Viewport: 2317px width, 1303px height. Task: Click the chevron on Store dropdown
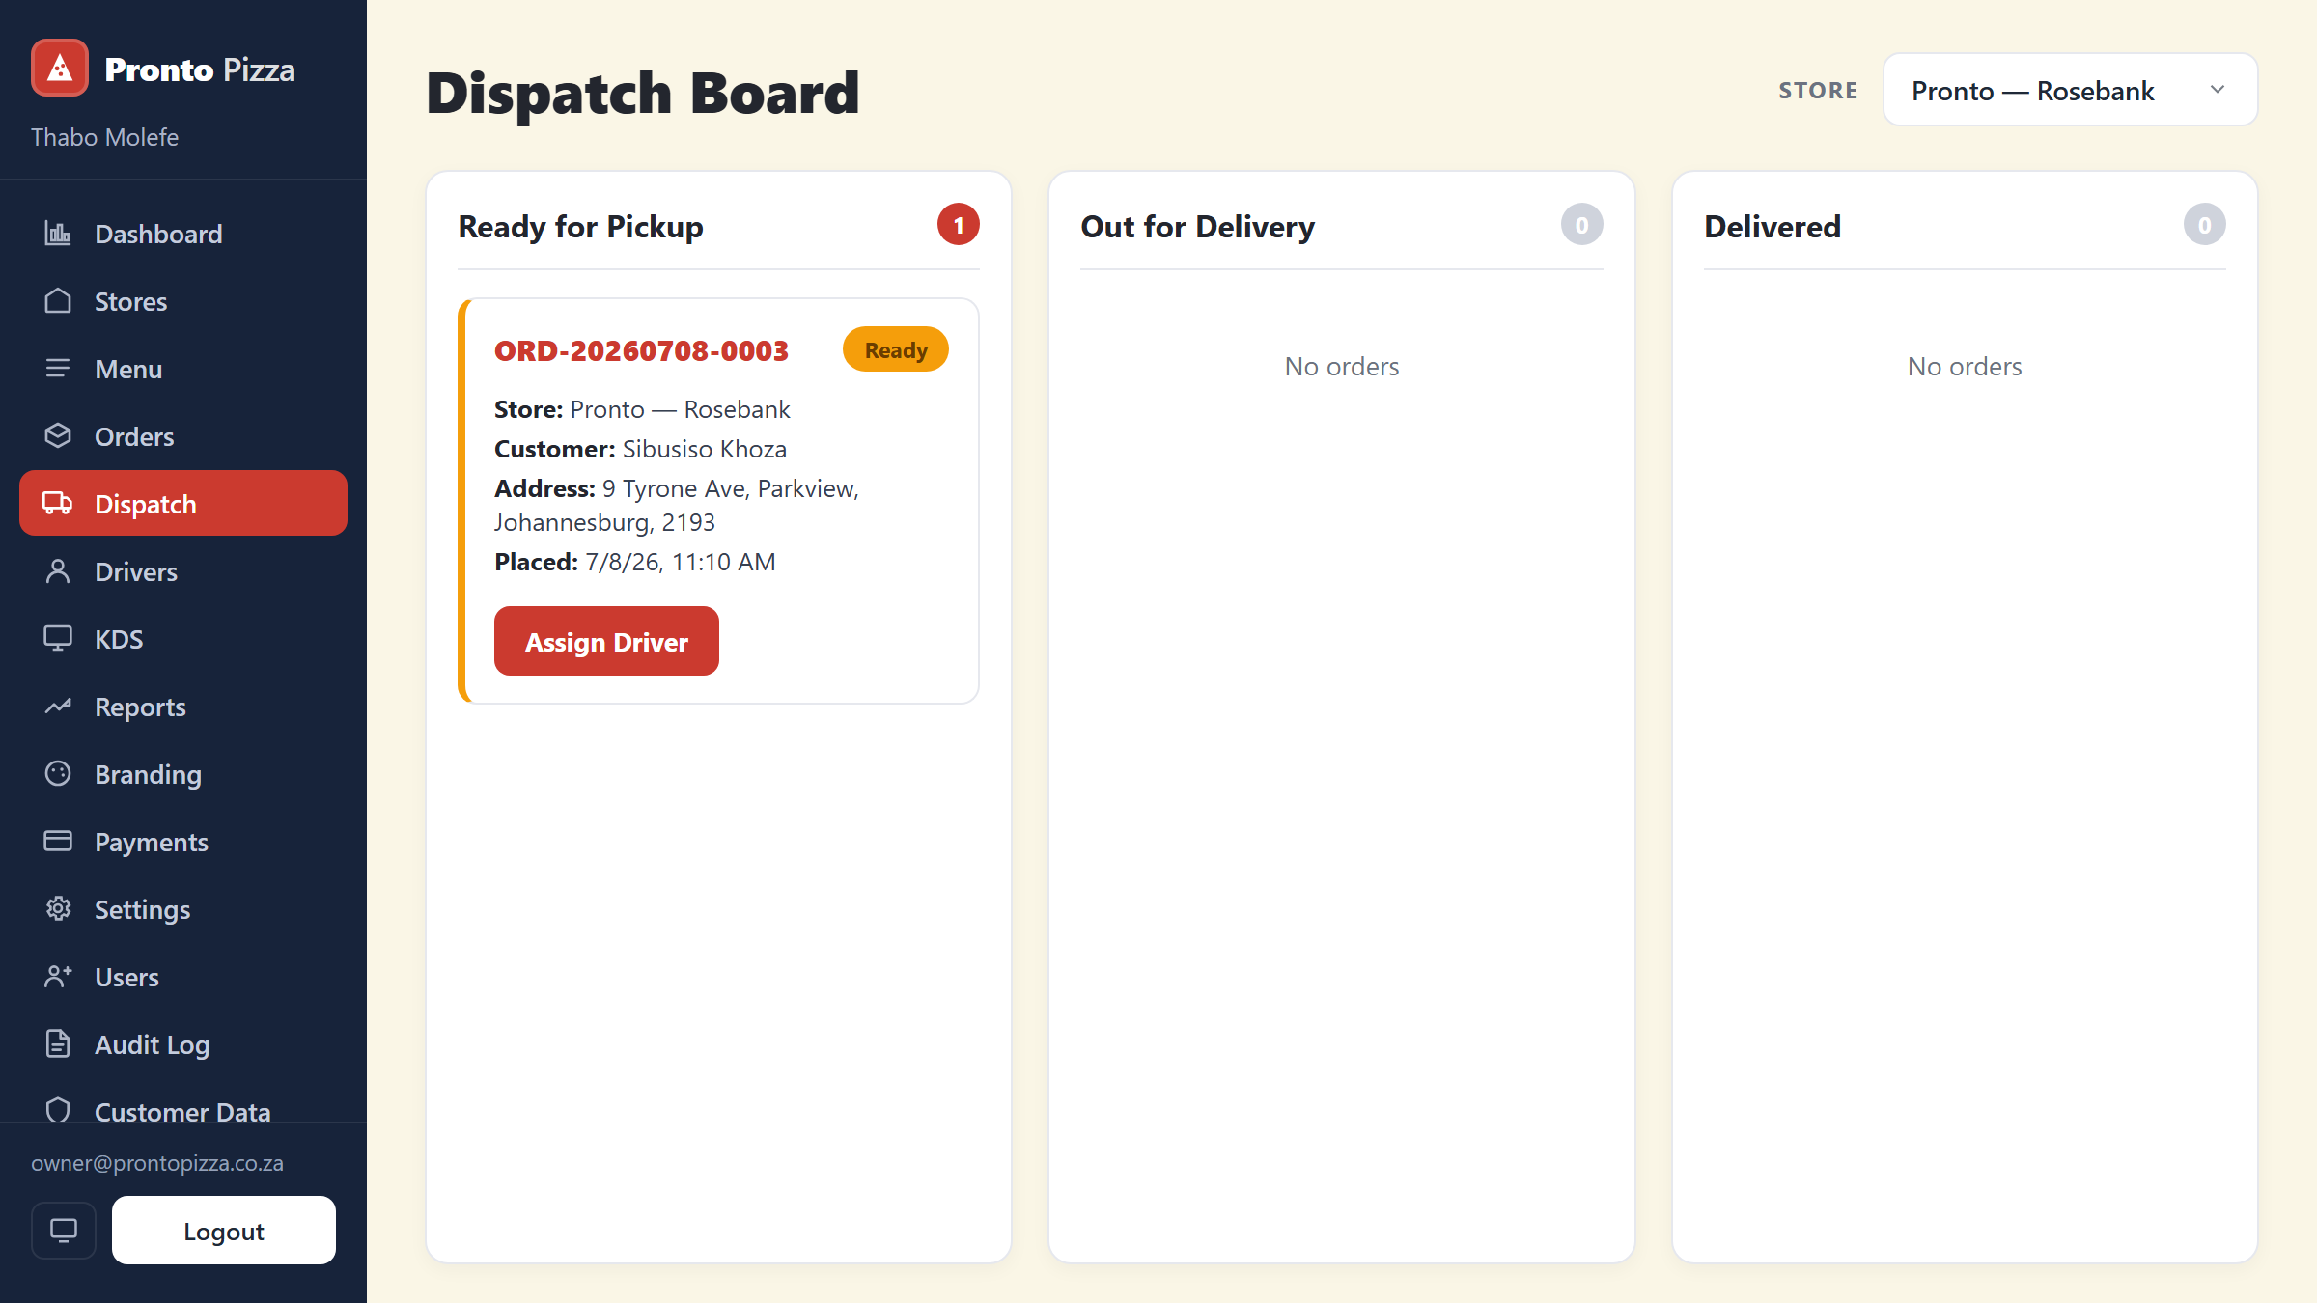tap(2218, 90)
